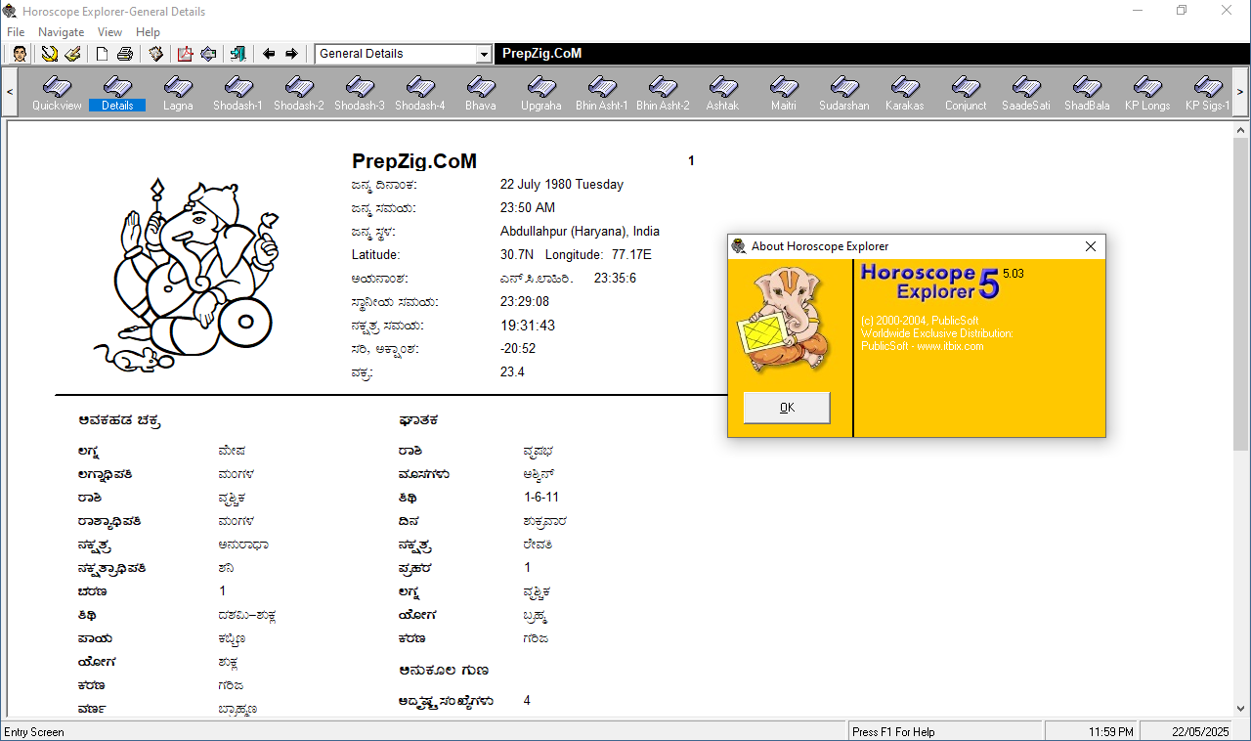1251x741 pixels.
Task: Click the PrepZig.CoM heading text
Action: pos(414,162)
